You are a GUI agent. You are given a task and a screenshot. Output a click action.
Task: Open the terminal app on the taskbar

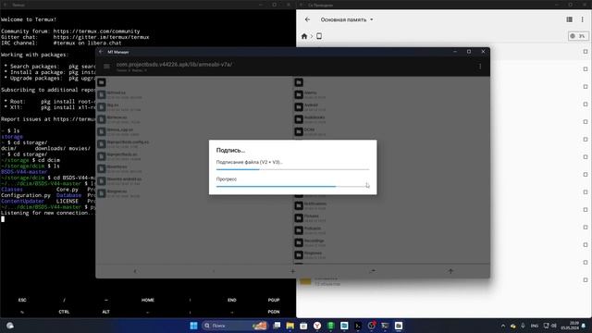click(358, 326)
